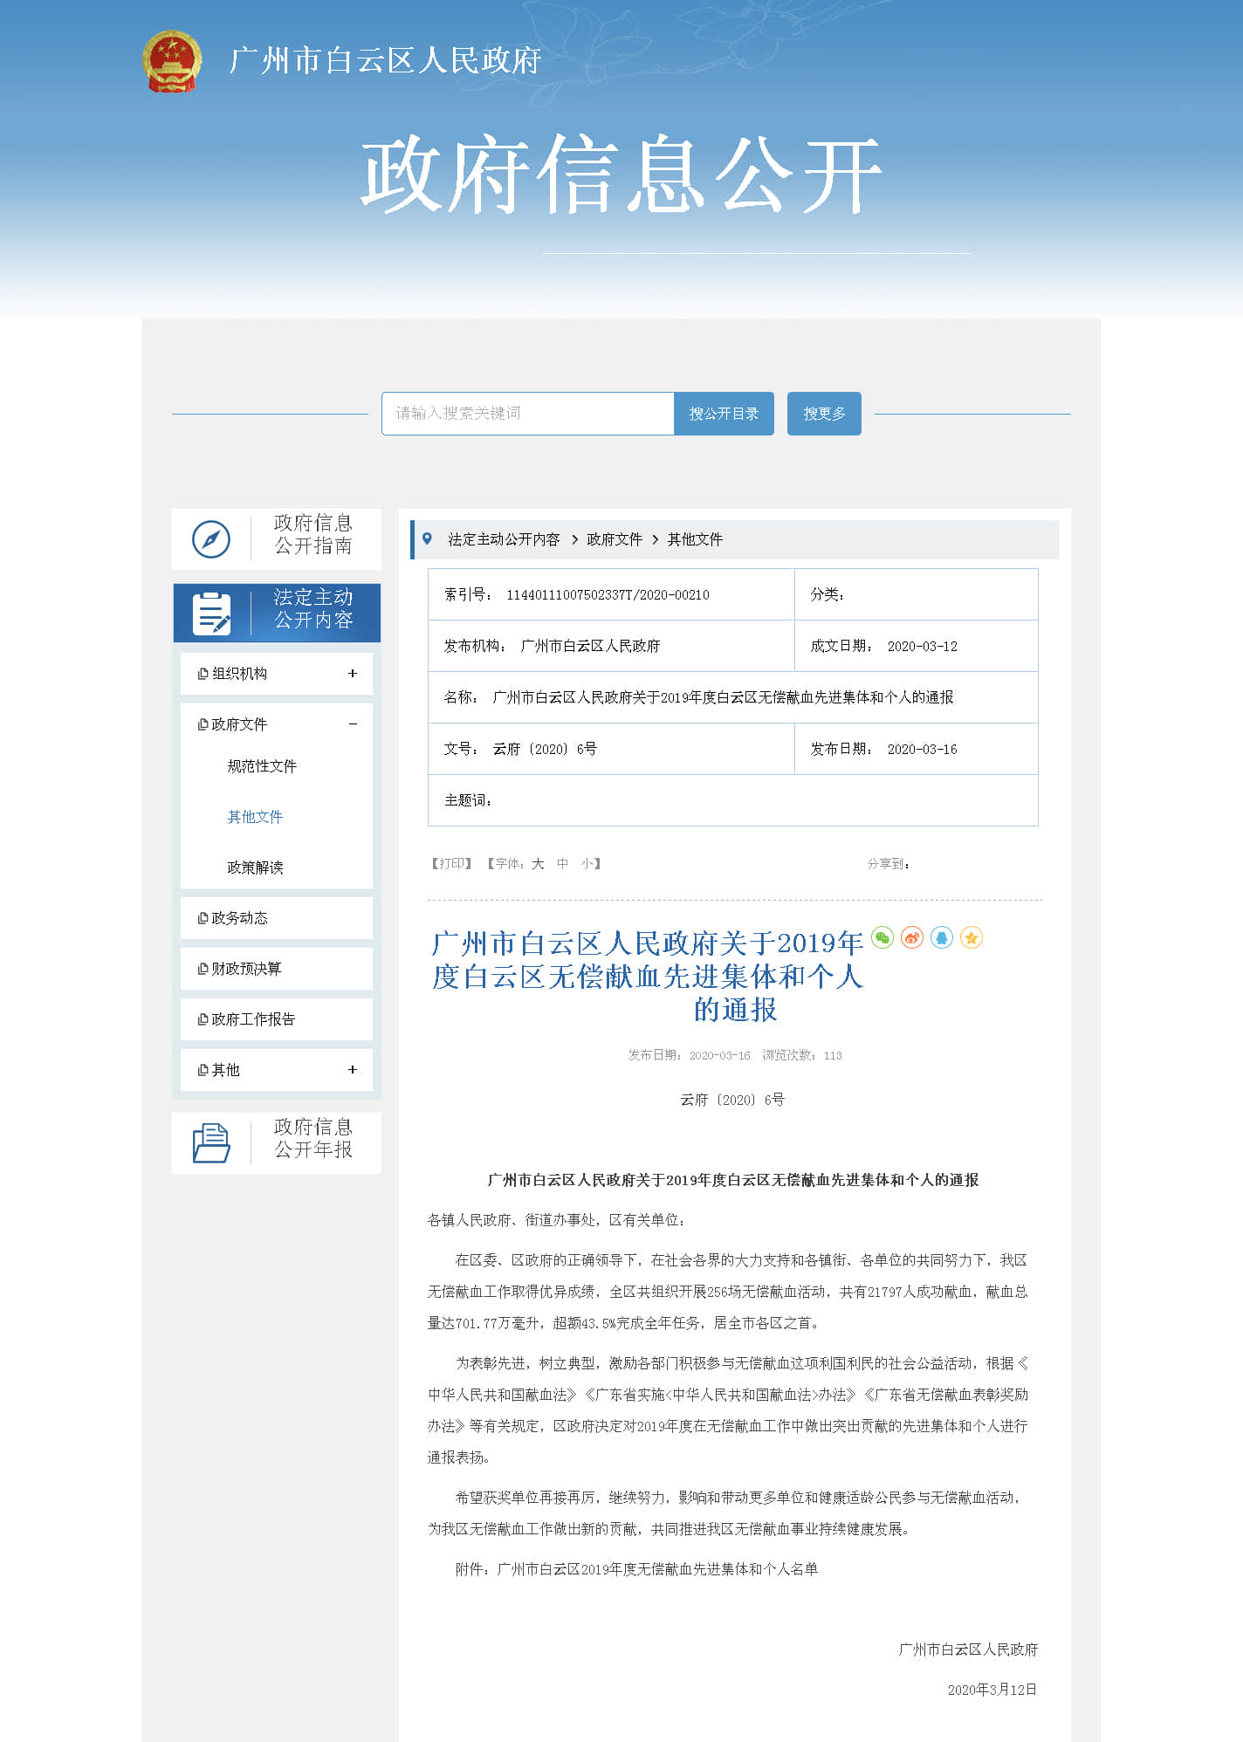Click the copy icon beside 政府工作报告
The width and height of the screenshot is (1243, 1742).
[203, 1019]
